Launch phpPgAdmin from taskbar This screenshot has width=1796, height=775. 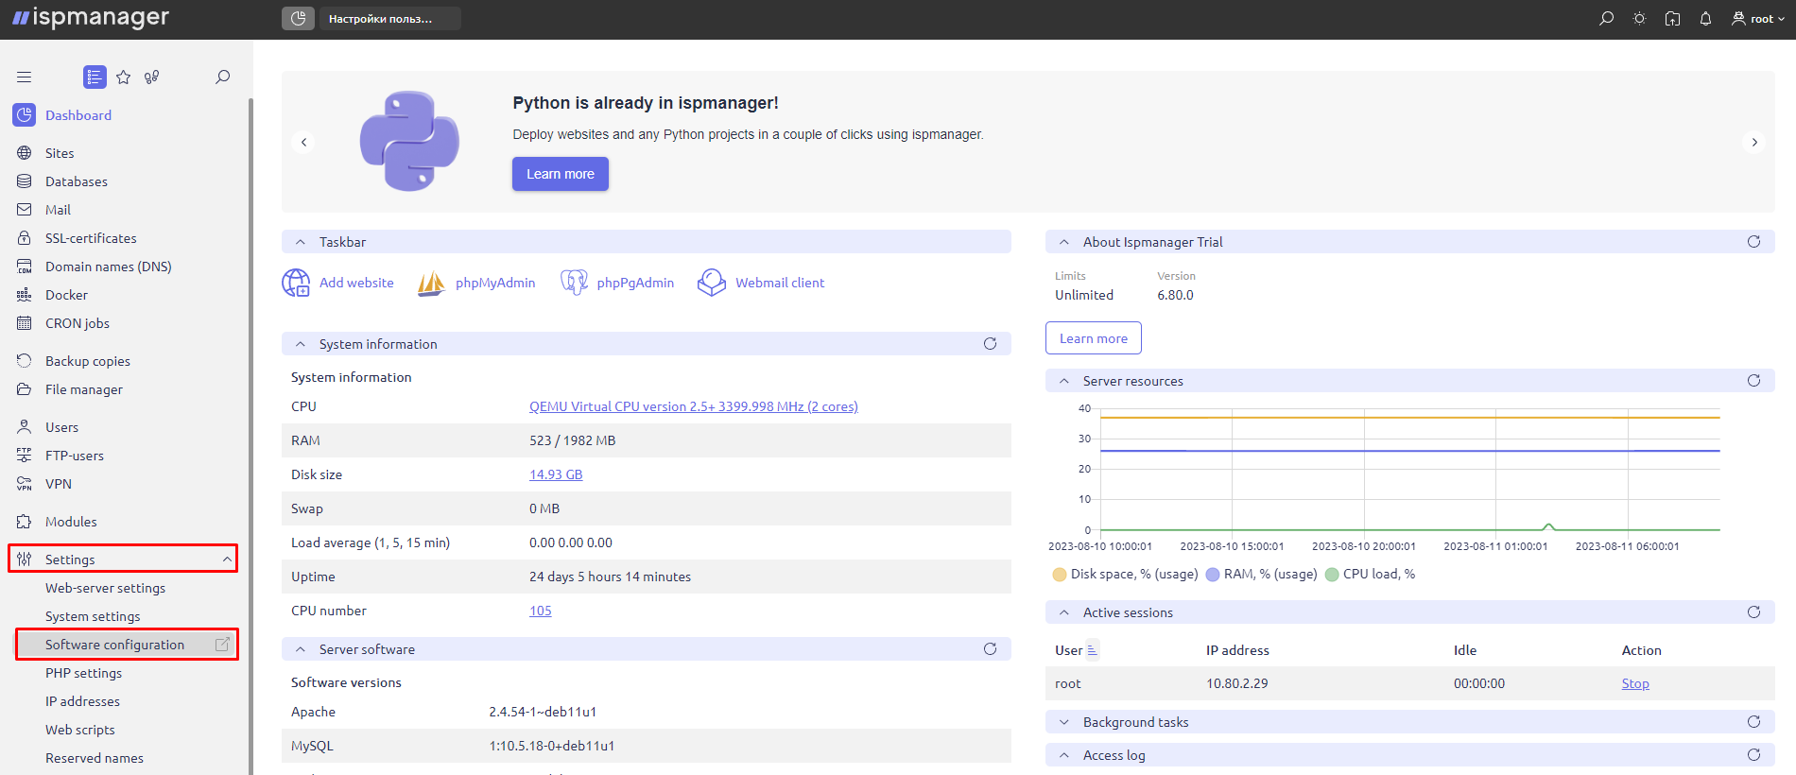tap(617, 283)
